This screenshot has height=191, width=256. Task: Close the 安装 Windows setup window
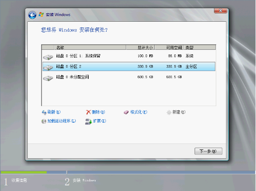[220, 11]
